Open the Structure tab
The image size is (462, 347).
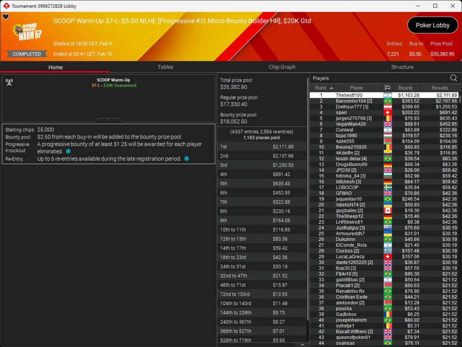[x=402, y=67]
